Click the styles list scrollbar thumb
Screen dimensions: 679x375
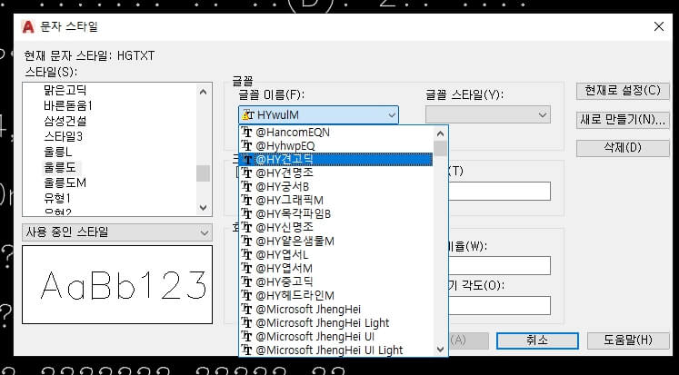coord(203,173)
